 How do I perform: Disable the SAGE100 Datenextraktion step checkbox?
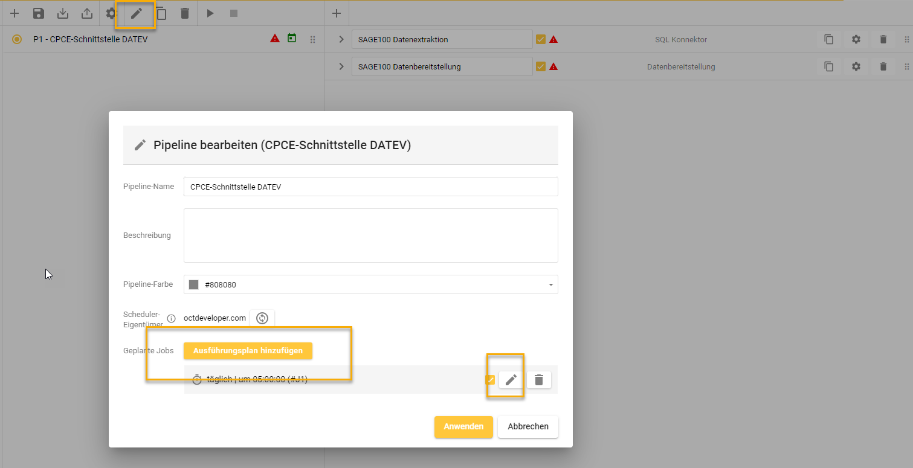pos(541,39)
